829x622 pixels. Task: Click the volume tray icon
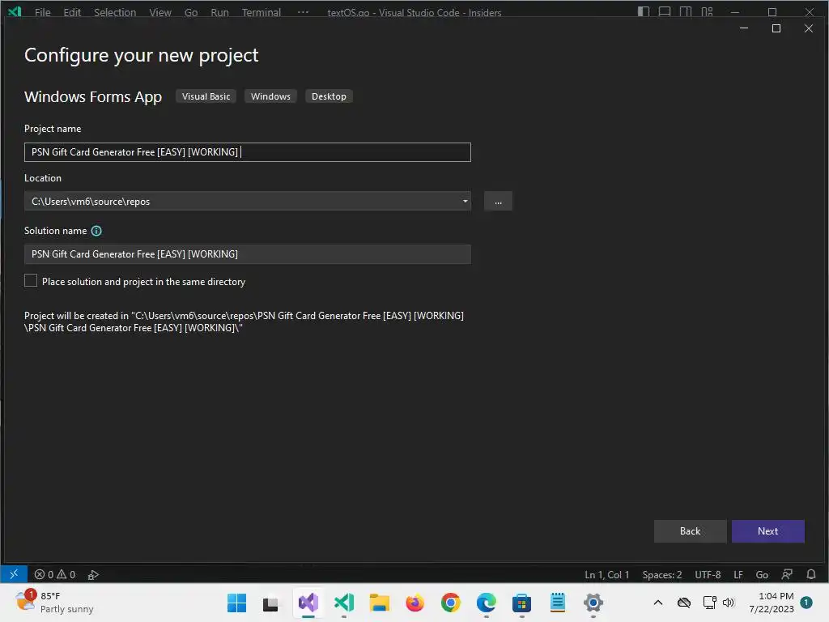click(729, 603)
